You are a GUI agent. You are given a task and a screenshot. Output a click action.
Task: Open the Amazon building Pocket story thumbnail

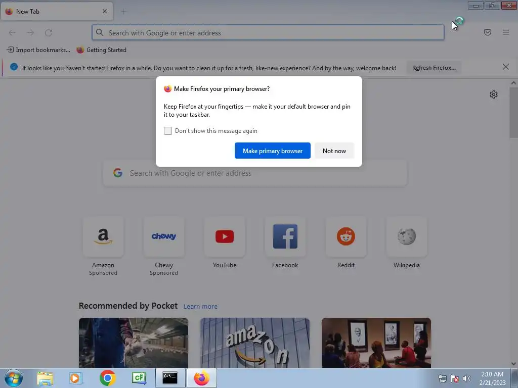click(255, 343)
